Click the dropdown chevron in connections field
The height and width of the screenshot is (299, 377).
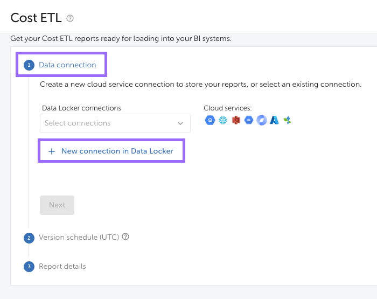180,123
